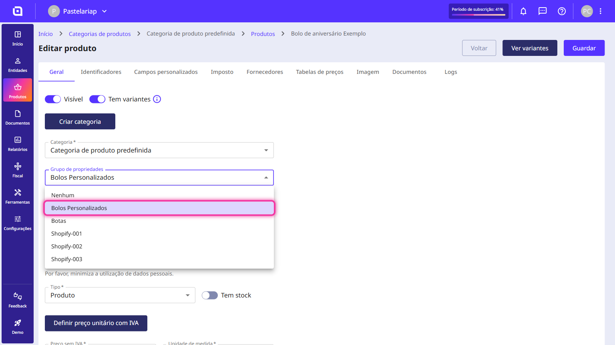The image size is (615, 345).
Task: Click Definir preço unitário com IVA
Action: click(x=96, y=323)
